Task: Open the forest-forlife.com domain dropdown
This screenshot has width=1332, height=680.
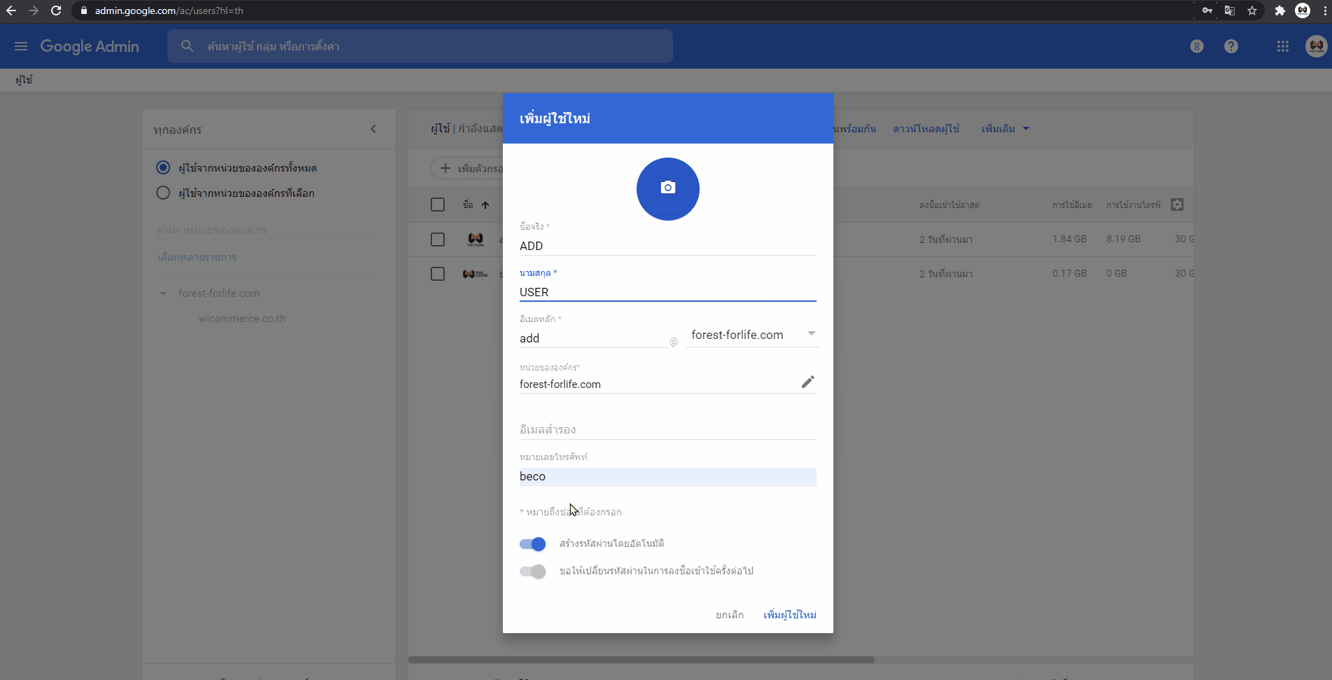Action: [752, 335]
